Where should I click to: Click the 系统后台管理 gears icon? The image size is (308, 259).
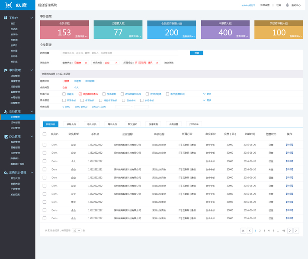(6, 173)
